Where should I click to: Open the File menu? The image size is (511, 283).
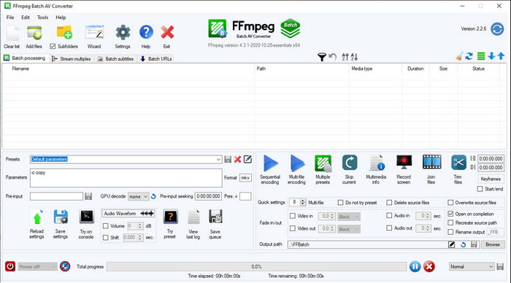pyautogui.click(x=10, y=18)
